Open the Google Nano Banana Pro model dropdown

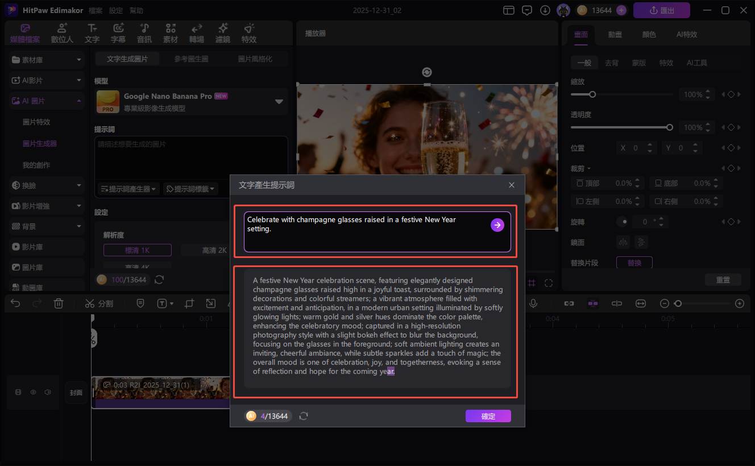[279, 102]
